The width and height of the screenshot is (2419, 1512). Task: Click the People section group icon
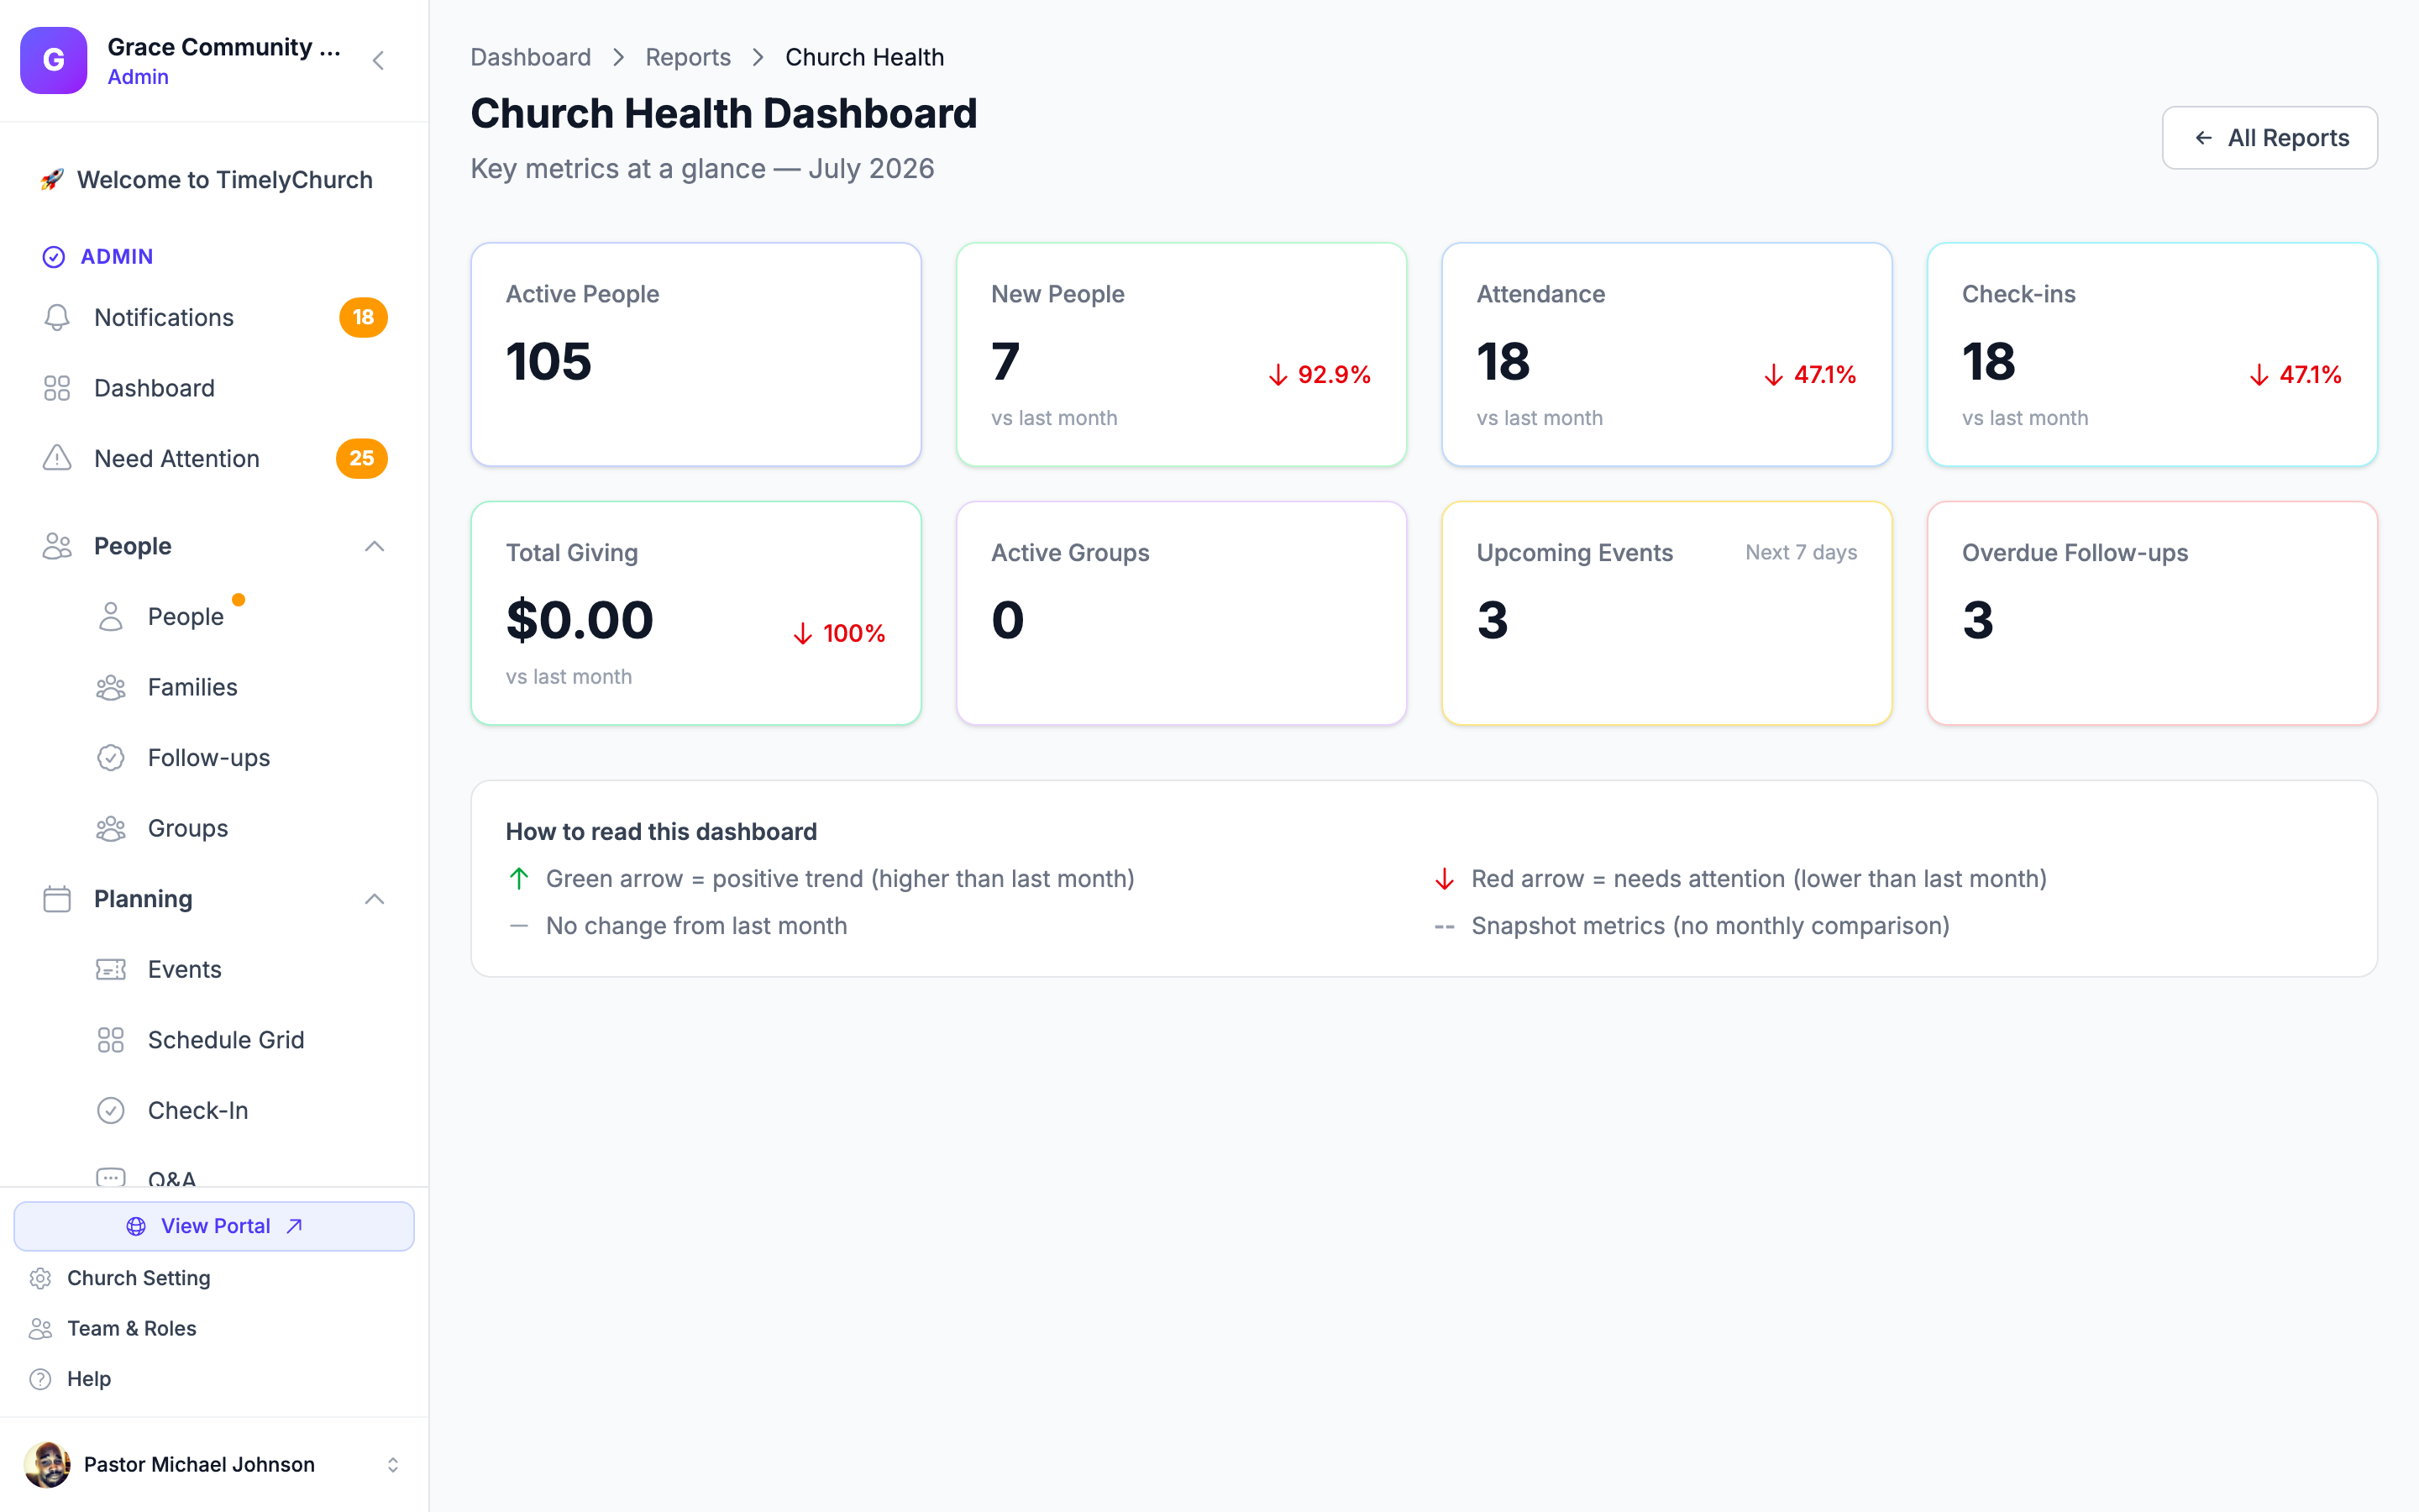click(57, 546)
